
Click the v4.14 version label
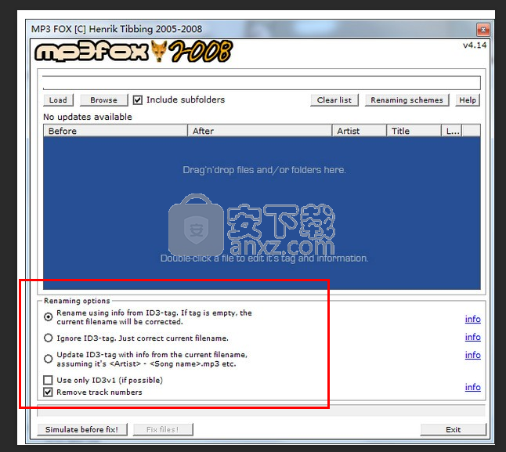click(x=475, y=45)
